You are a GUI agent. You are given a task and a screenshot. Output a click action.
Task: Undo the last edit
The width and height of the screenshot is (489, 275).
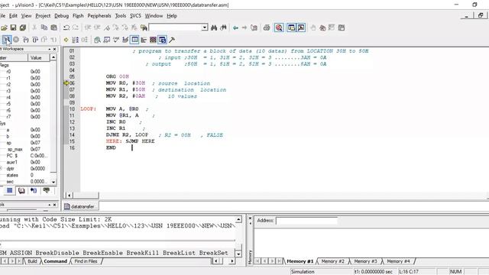[66, 27]
